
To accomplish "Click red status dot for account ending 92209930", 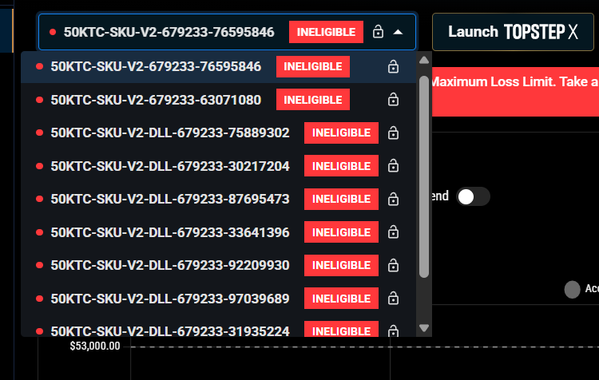I will click(x=39, y=265).
